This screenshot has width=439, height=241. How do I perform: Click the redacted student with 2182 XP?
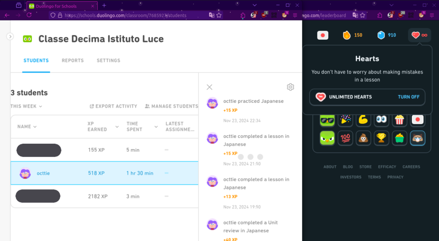(x=38, y=196)
